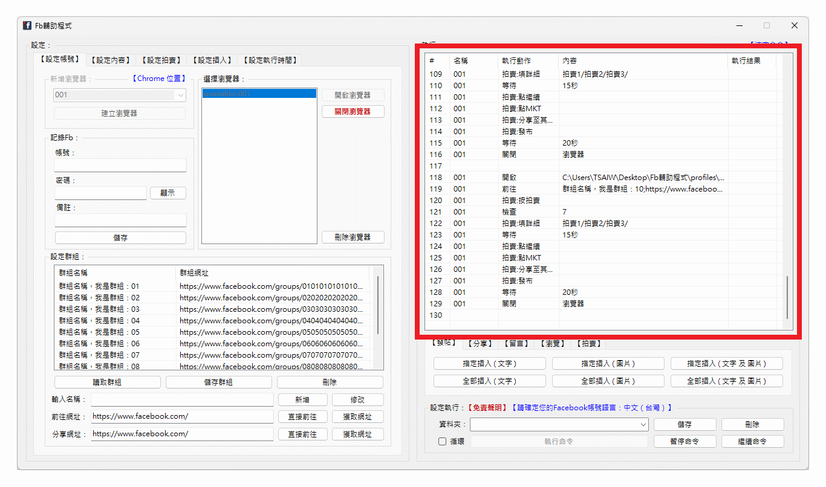Click the 執行命令 button
The image size is (826, 487).
[x=559, y=441]
